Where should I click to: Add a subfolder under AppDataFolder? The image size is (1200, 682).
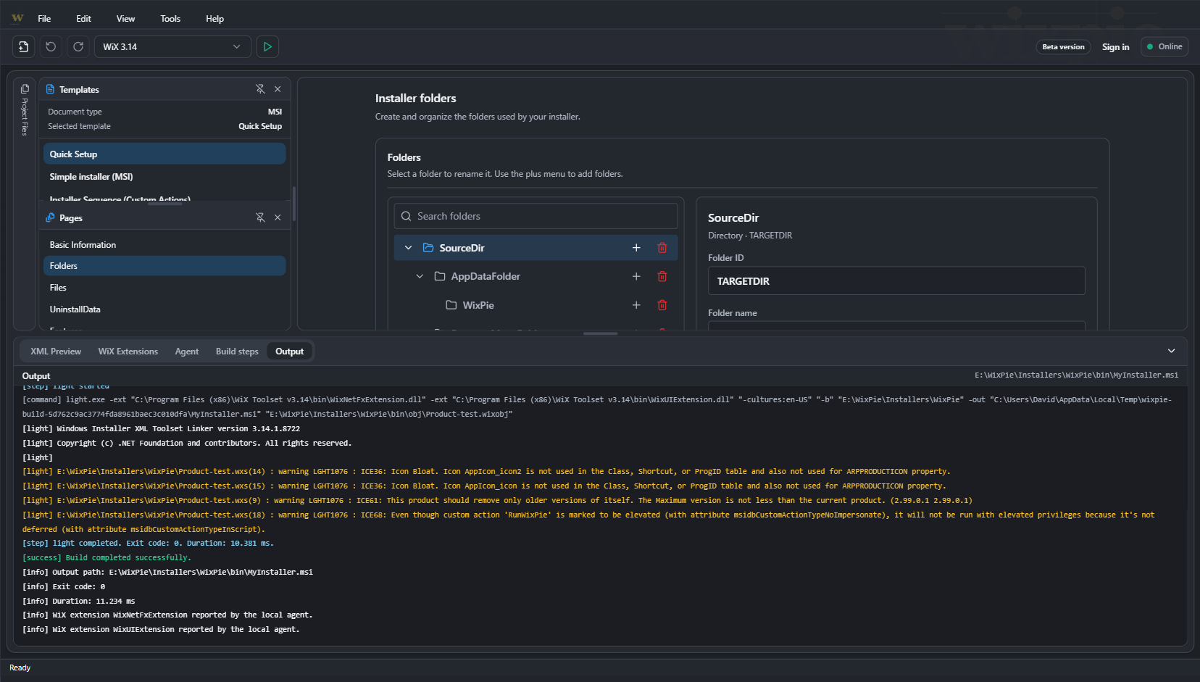636,276
